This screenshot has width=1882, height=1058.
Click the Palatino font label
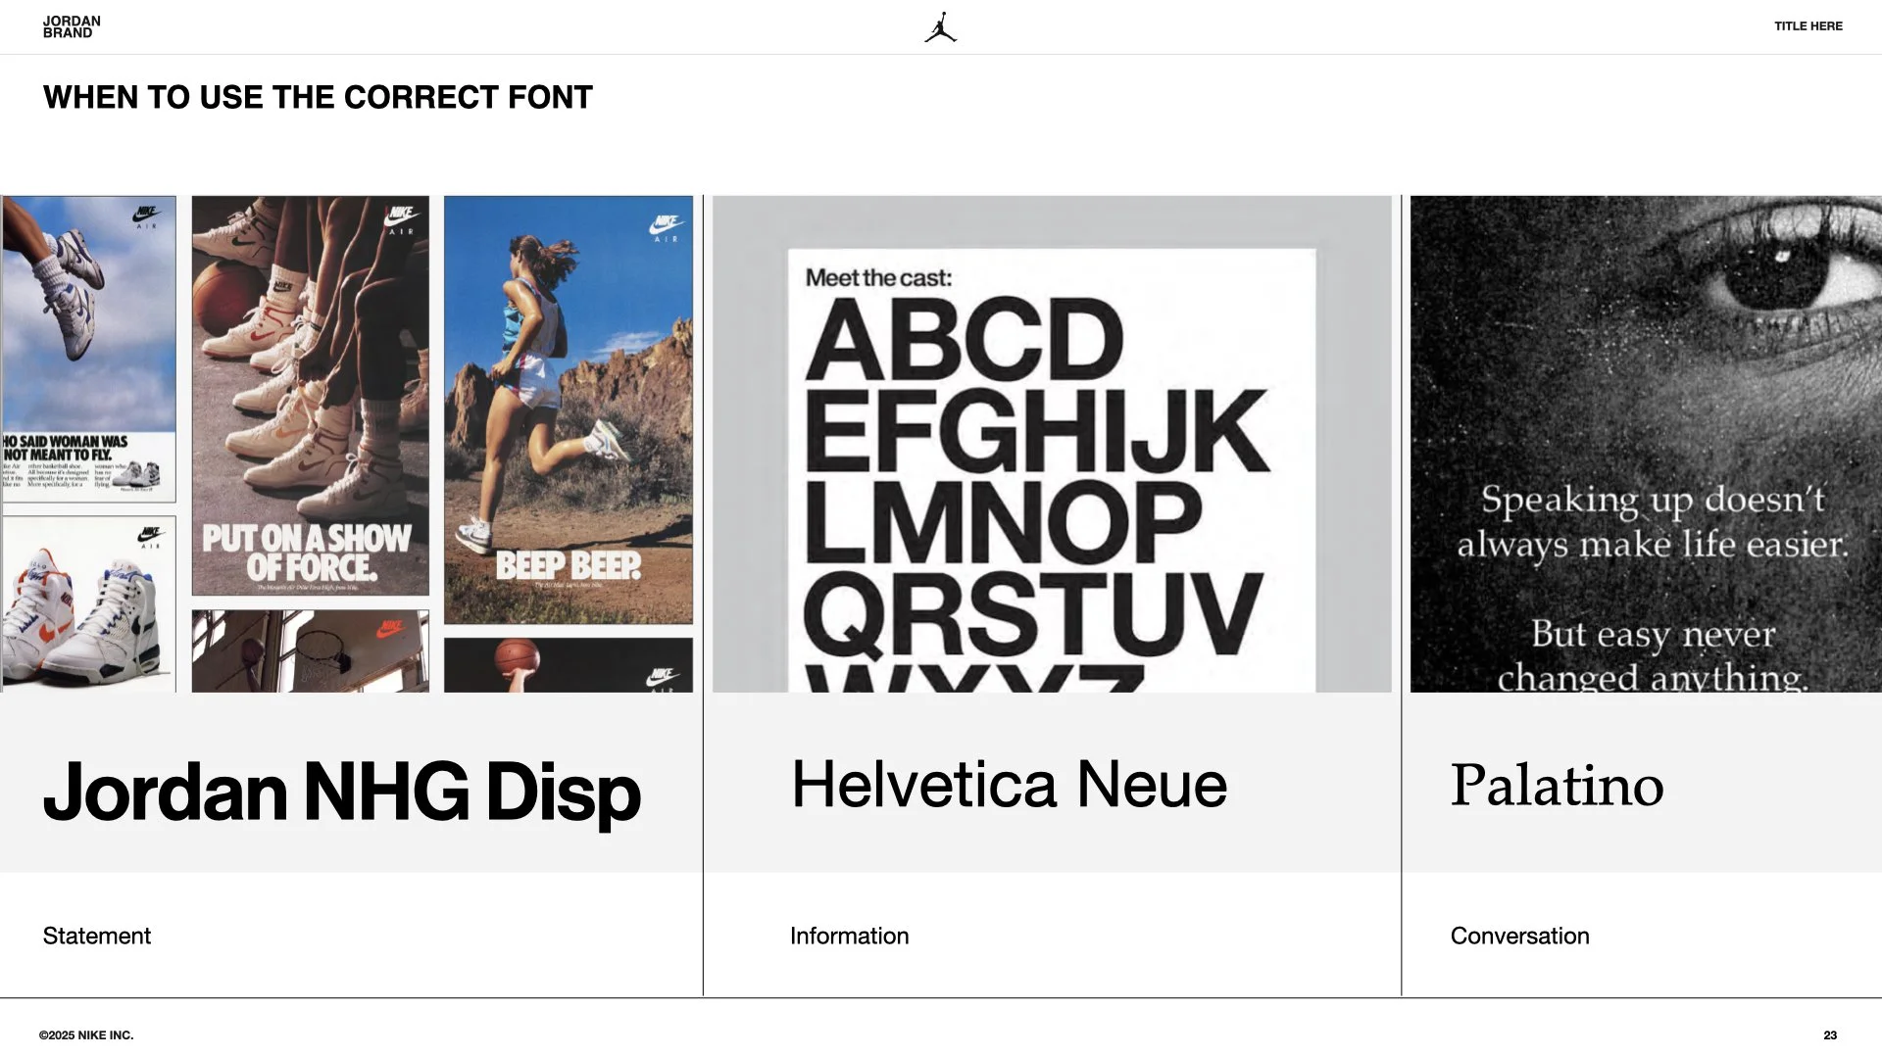1557,785
